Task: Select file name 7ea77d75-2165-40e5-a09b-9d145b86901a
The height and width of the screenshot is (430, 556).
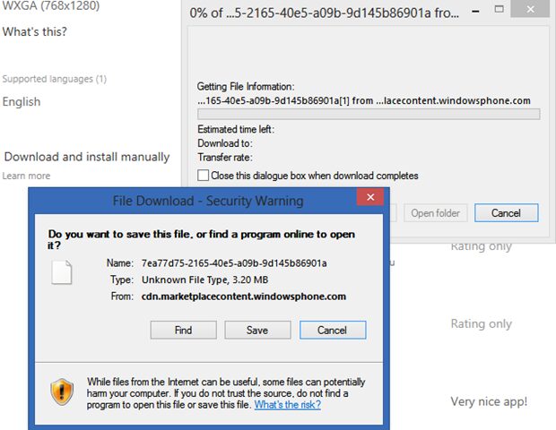Action: 234,263
